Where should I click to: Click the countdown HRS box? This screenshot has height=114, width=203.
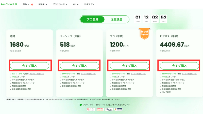(x=146, y=19)
